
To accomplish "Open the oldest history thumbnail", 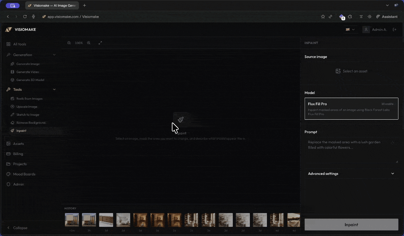I will click(293, 220).
